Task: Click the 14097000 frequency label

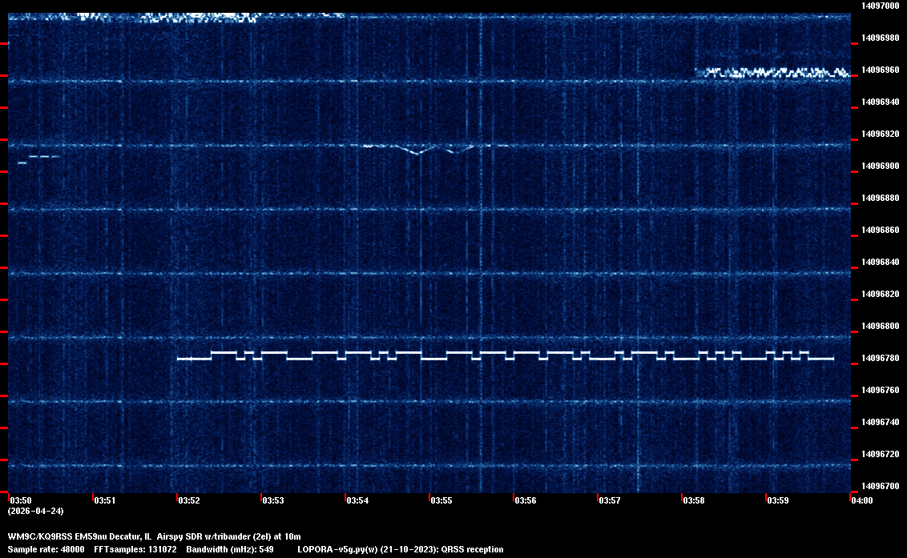Action: pyautogui.click(x=880, y=6)
